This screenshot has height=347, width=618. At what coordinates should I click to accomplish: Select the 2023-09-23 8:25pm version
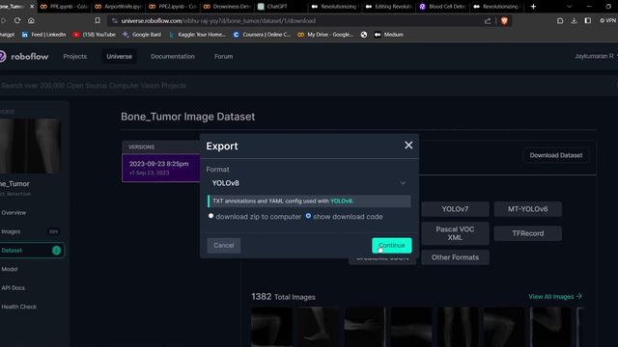click(161, 168)
